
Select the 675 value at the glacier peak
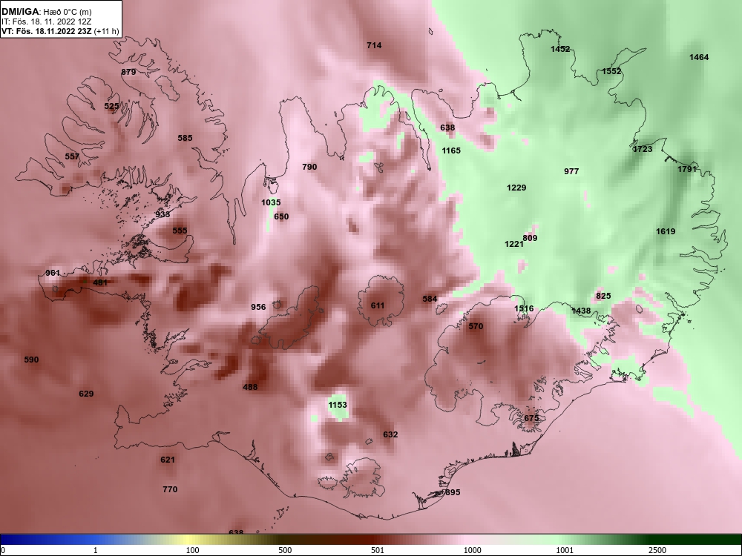pos(531,418)
